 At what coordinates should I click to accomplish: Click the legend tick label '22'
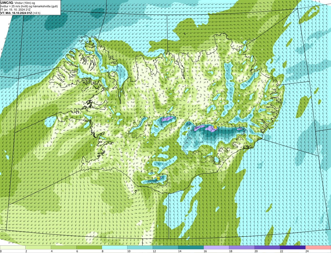pyautogui.click(x=281, y=251)
